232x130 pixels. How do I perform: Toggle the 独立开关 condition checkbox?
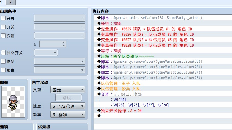pyautogui.click(x=3, y=53)
